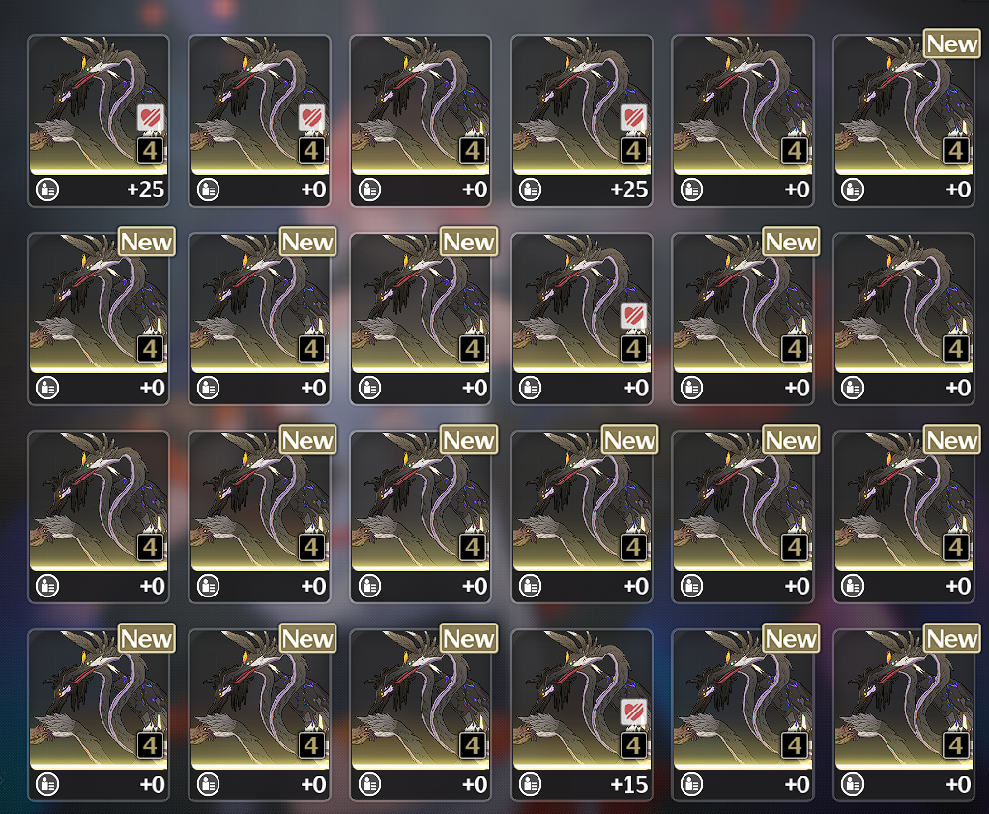Click New badge on first bottom-row card
Viewport: 989px width, 814px height.
146,638
